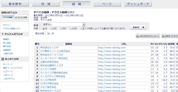The width and height of the screenshot is (178, 92).
Task: Select the 50 件数 radio button
Action: point(43,29)
